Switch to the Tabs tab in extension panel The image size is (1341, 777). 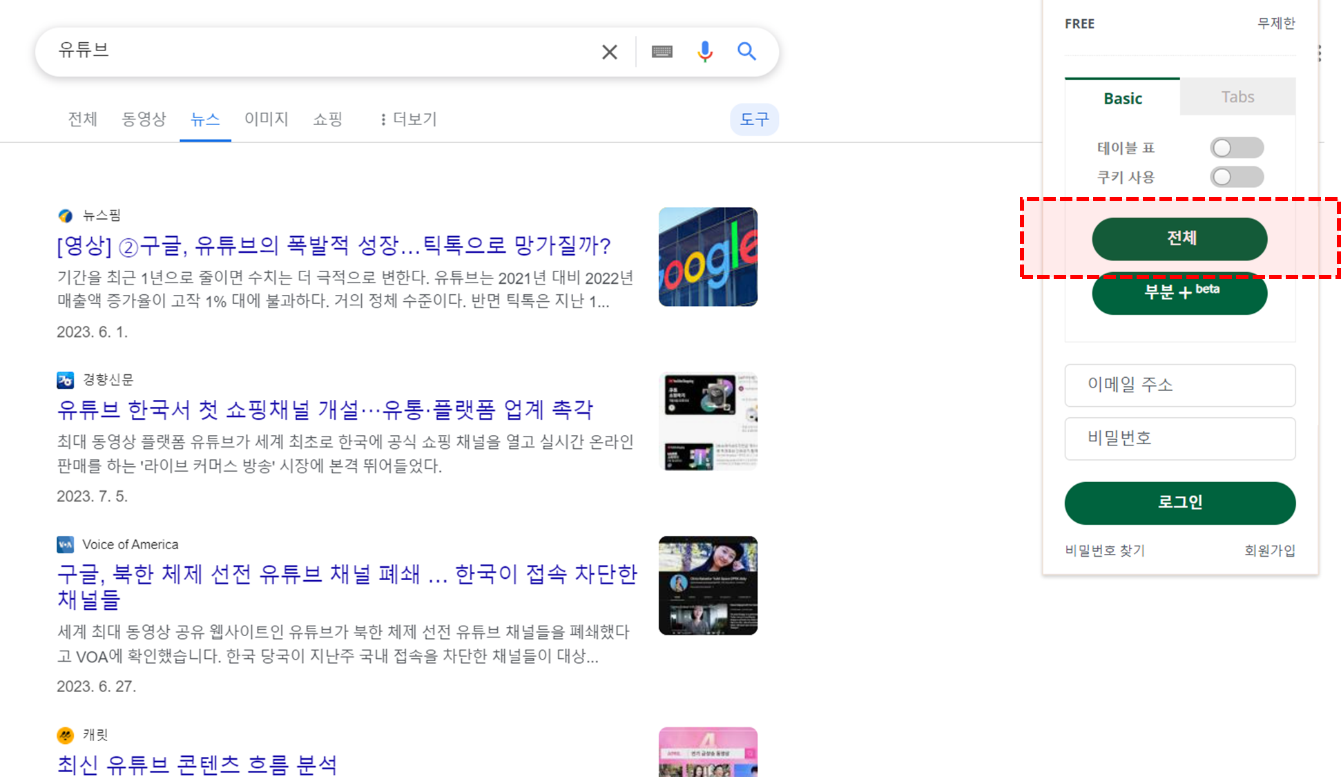1237,97
